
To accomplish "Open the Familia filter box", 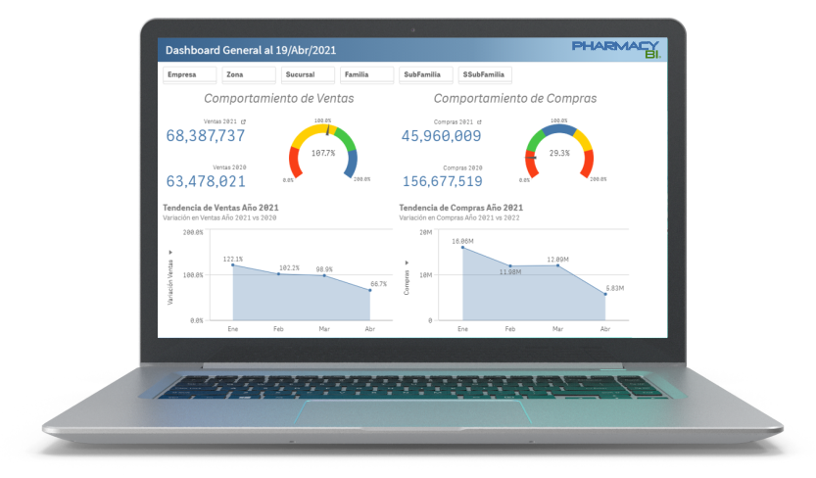I will (x=367, y=74).
